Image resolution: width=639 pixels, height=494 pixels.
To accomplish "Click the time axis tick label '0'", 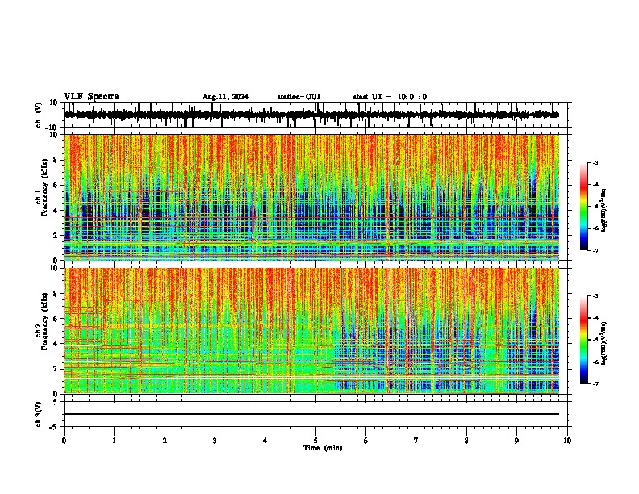I will (64, 441).
